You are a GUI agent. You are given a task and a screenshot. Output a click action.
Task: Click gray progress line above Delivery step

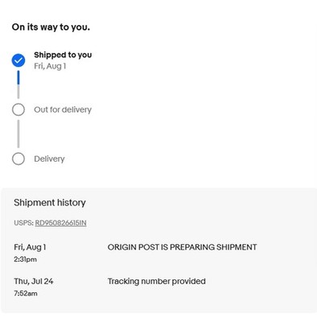[x=19, y=134]
